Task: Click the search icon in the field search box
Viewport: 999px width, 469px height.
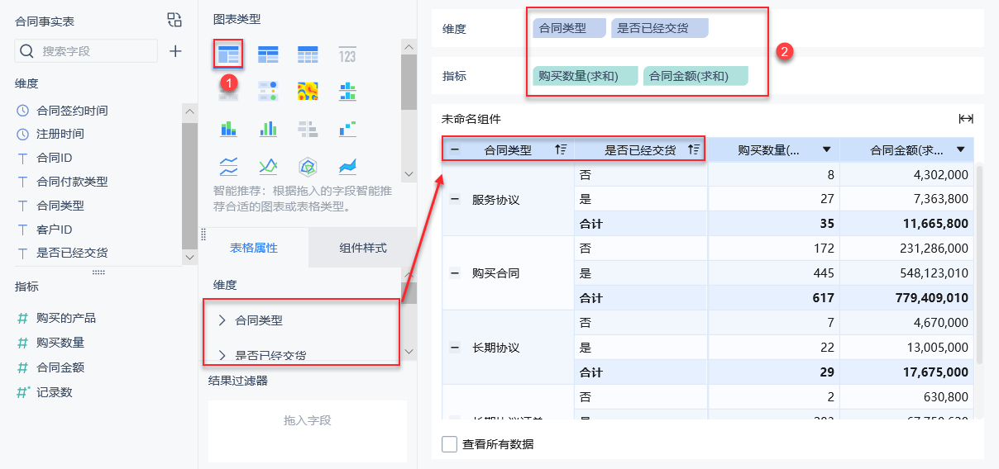Action: click(x=27, y=51)
